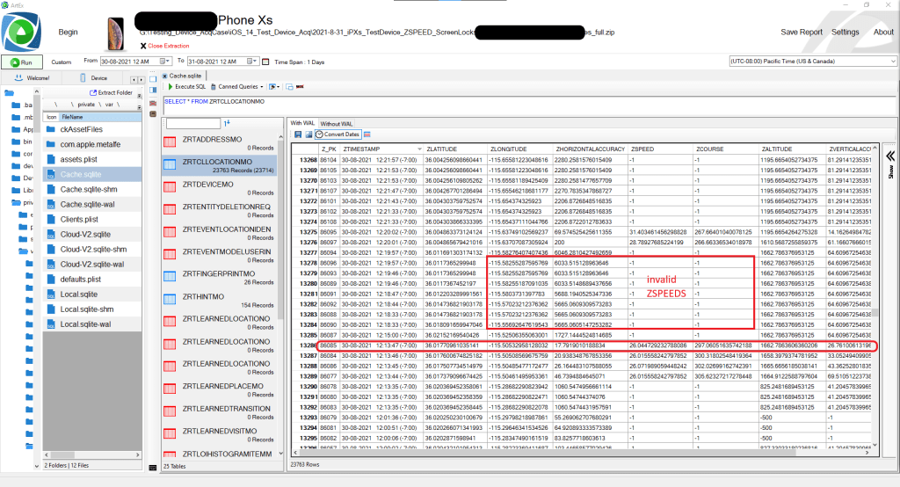Click the green Run button
This screenshot has height=487, width=900.
point(21,62)
